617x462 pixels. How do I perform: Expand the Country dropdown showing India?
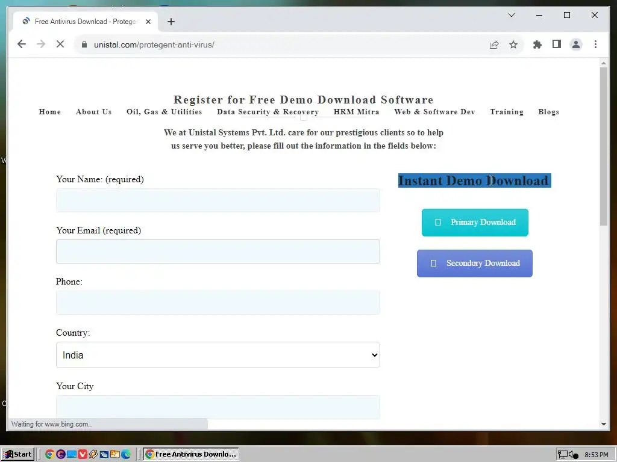pos(218,355)
